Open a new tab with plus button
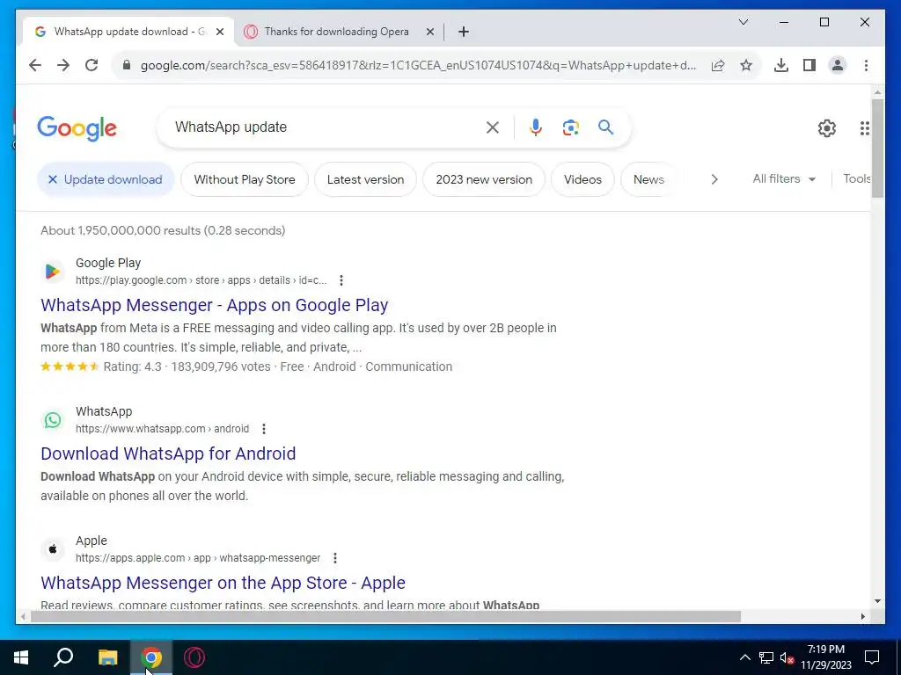The image size is (901, 675). 464,32
